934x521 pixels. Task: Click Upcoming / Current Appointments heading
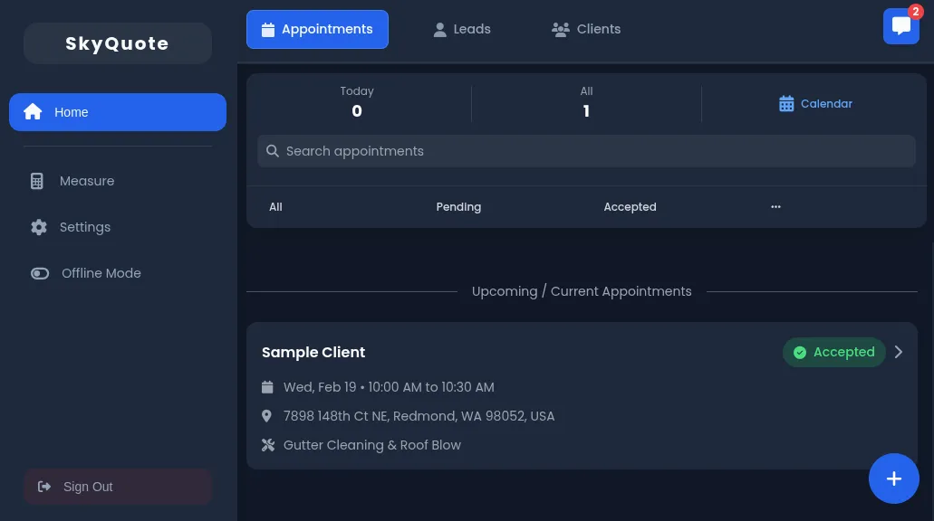582,291
